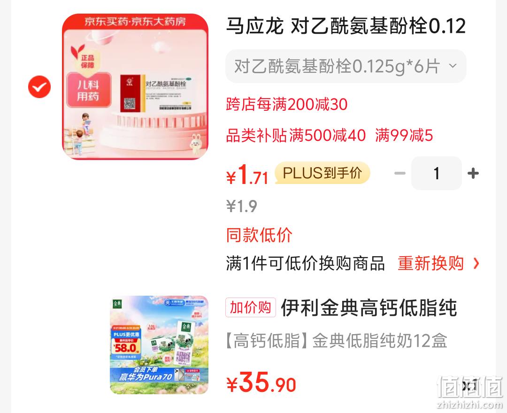Tap the 品类补贴满500减40 promotion

(x=296, y=136)
